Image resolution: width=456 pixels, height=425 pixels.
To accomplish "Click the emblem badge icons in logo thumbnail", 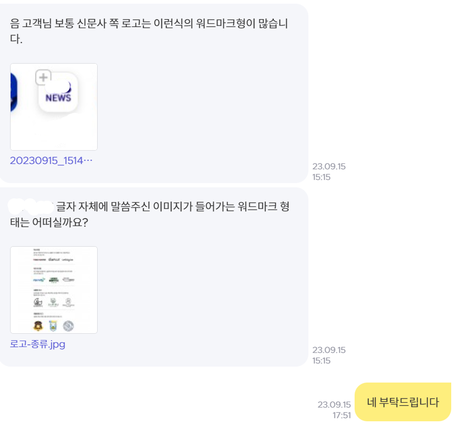I will coord(54,326).
